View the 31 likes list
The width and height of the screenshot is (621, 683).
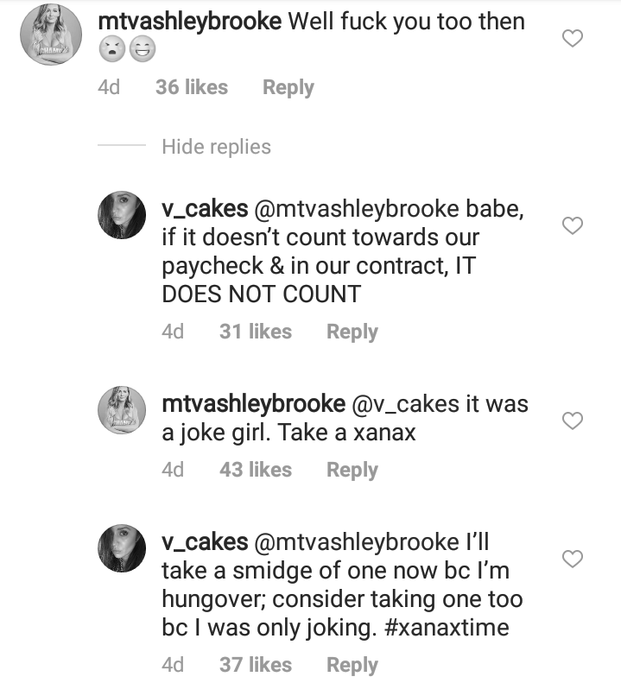pyautogui.click(x=256, y=332)
